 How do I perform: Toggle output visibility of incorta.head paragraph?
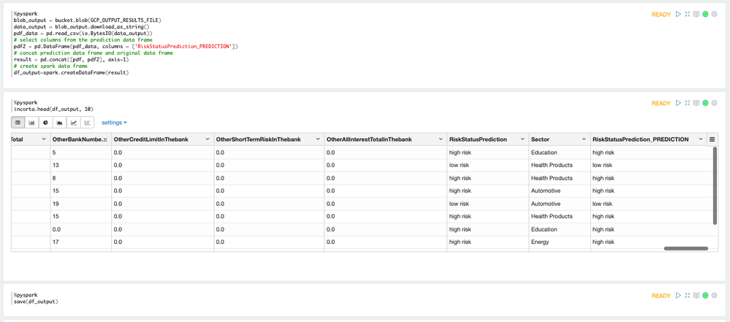click(x=696, y=103)
